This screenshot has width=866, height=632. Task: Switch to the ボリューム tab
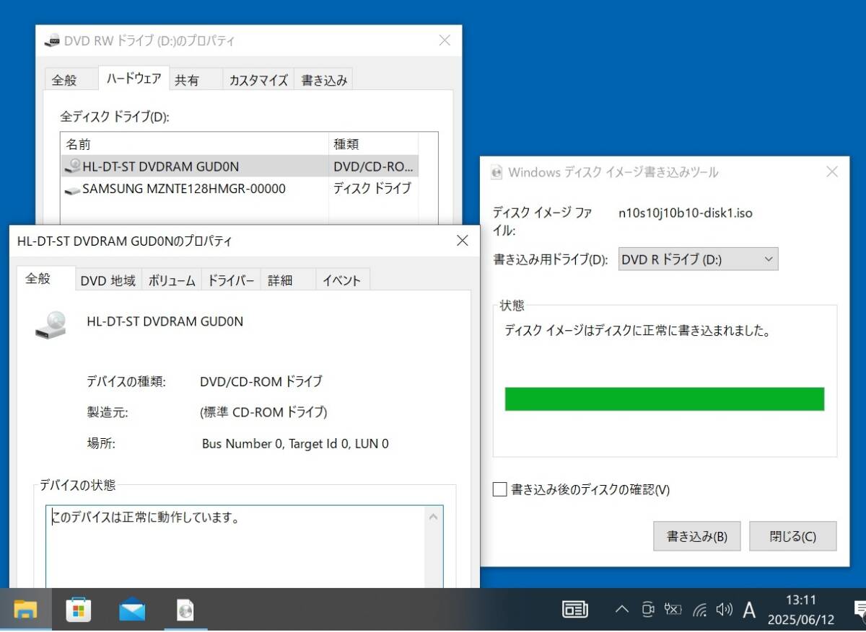[x=172, y=280]
